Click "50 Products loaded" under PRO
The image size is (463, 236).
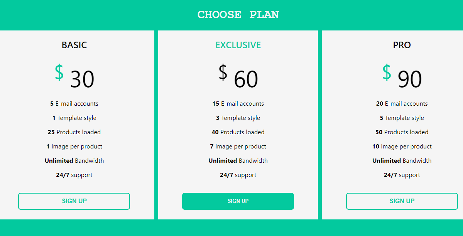pos(402,132)
